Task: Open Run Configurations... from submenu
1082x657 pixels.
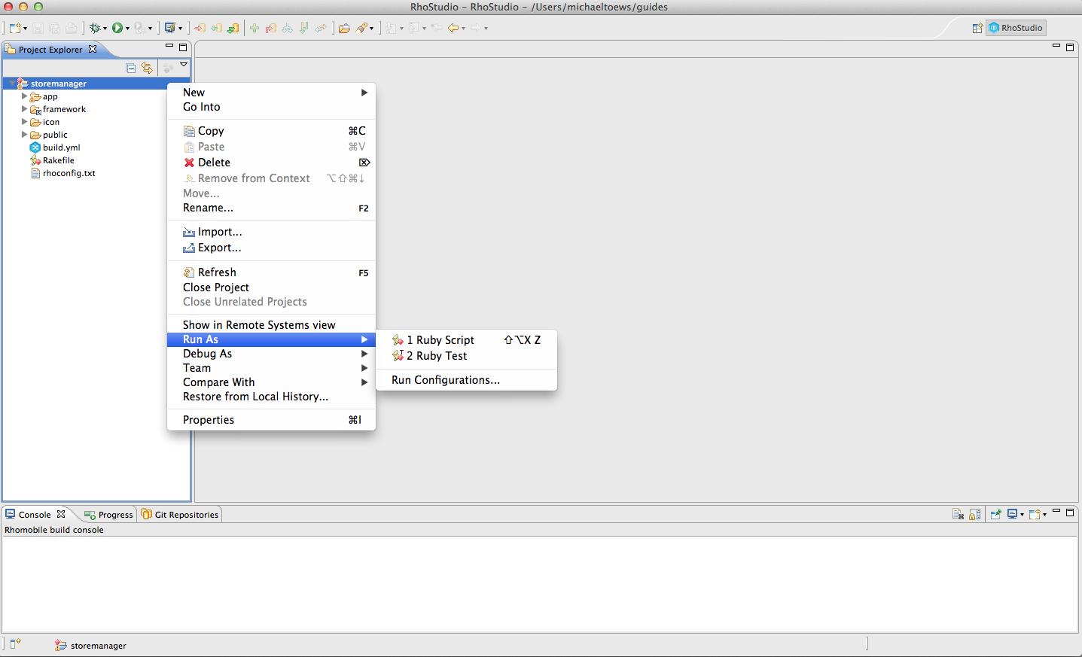Action: pos(466,380)
